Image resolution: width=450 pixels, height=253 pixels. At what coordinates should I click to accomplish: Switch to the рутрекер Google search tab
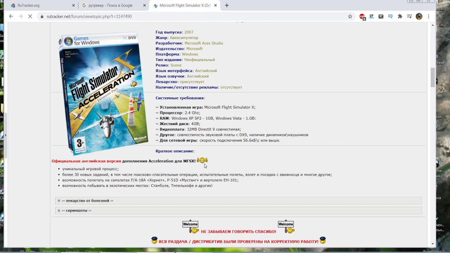(x=114, y=5)
